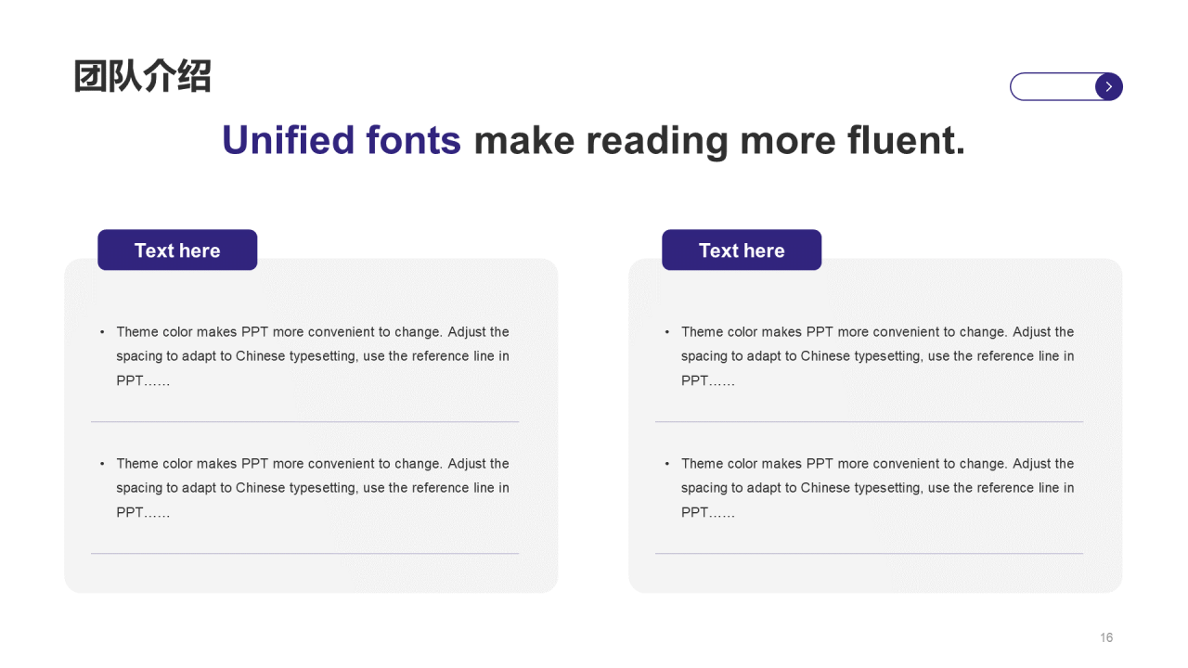Click the arrow circle icon at top right
The height and width of the screenshot is (668, 1188).
[x=1109, y=86]
